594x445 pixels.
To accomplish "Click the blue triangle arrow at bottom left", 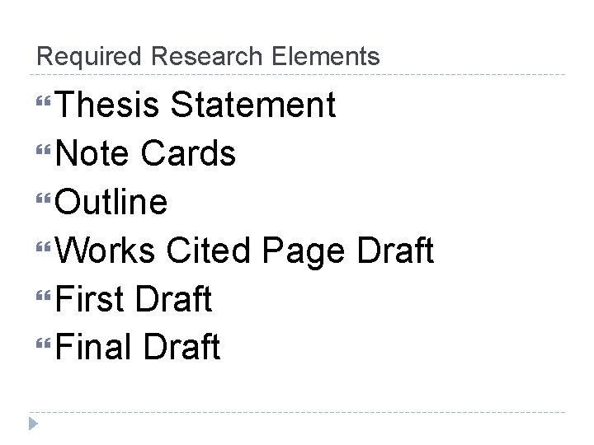I will (33, 424).
